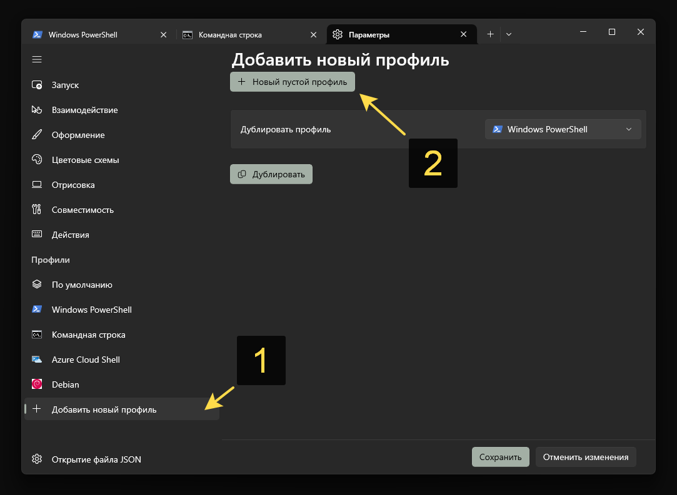Open a new tab with plus icon
Image resolution: width=677 pixels, height=495 pixels.
pos(491,34)
